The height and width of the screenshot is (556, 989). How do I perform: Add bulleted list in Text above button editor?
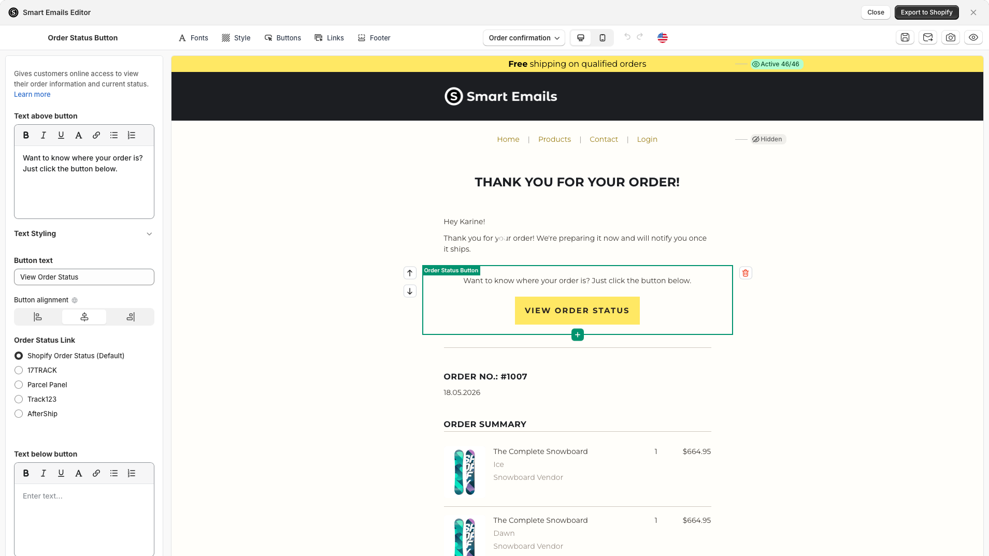(114, 135)
